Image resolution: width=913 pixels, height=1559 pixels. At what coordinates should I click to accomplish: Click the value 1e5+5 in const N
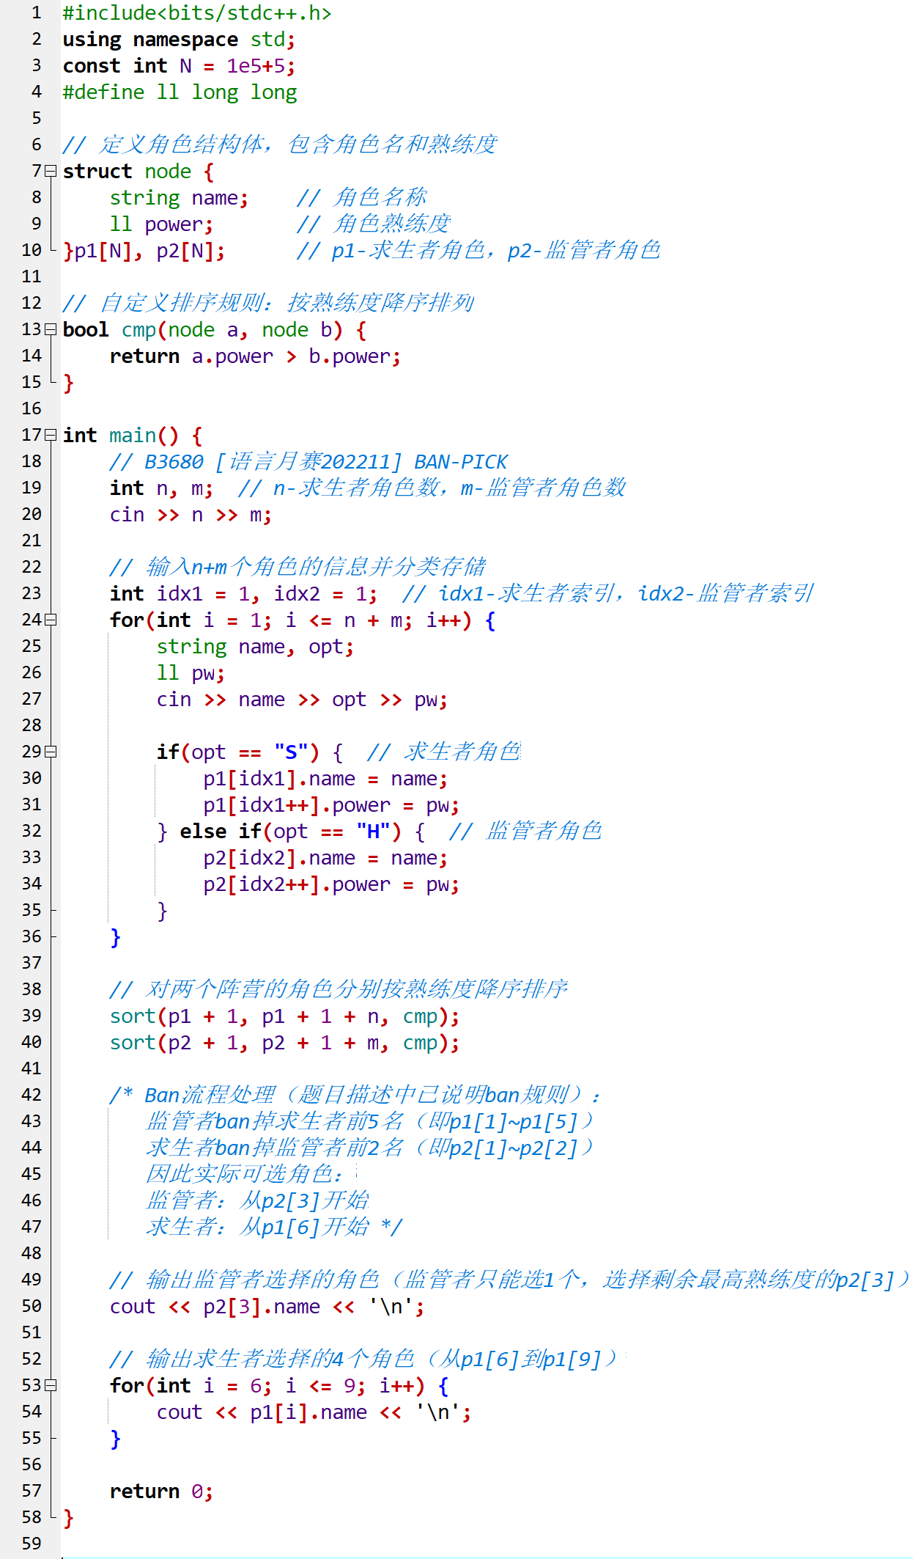(x=256, y=66)
